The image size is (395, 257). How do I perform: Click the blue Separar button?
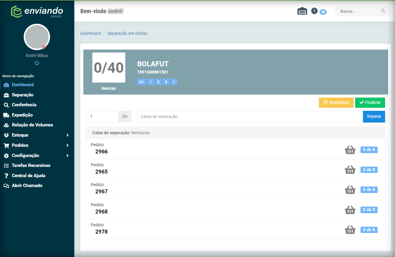point(374,116)
